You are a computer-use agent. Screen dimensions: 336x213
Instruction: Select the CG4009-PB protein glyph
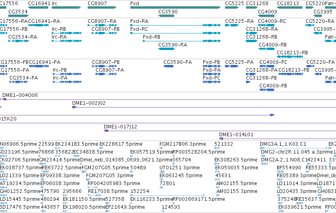click(x=267, y=90)
